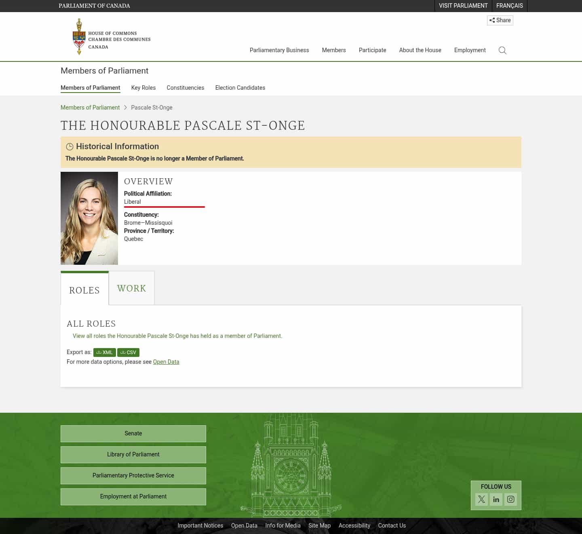The image size is (582, 534).
Task: Follow the Open Data link under exports
Action: (x=166, y=362)
